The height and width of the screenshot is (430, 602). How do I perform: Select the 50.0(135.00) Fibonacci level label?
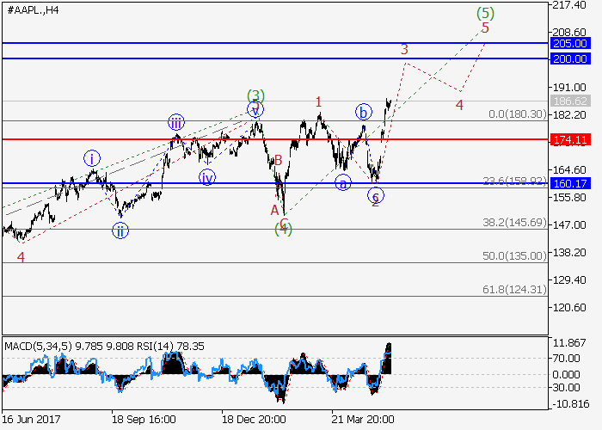pyautogui.click(x=513, y=255)
